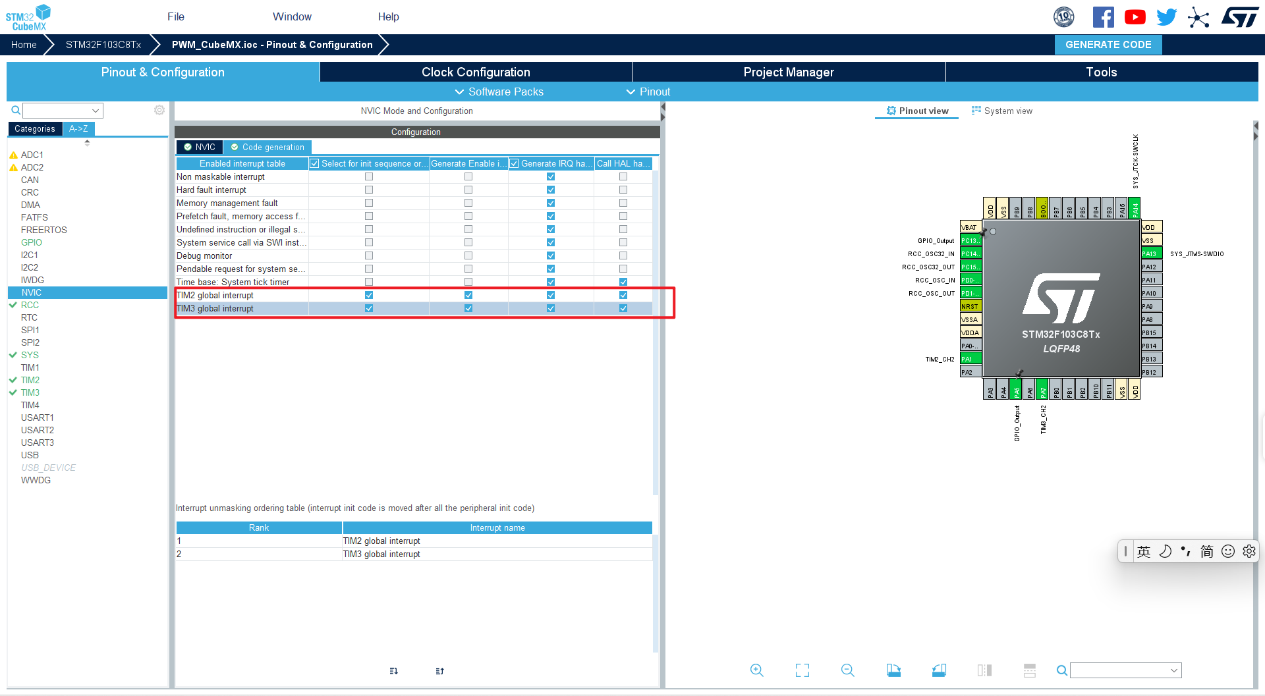Toggle Select for init sequence header checkbox

(314, 163)
